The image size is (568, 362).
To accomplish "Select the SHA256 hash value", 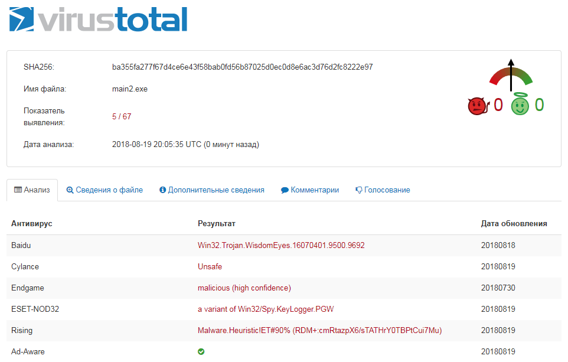I will pyautogui.click(x=242, y=67).
